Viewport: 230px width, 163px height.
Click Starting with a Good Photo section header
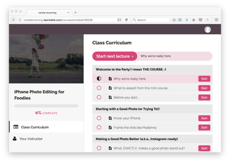pyautogui.click(x=152, y=109)
